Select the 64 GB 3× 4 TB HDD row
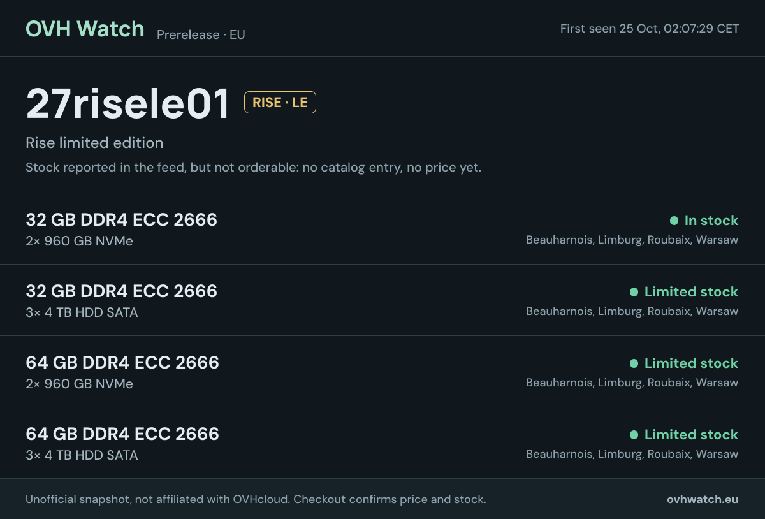The height and width of the screenshot is (519, 765). (382, 443)
